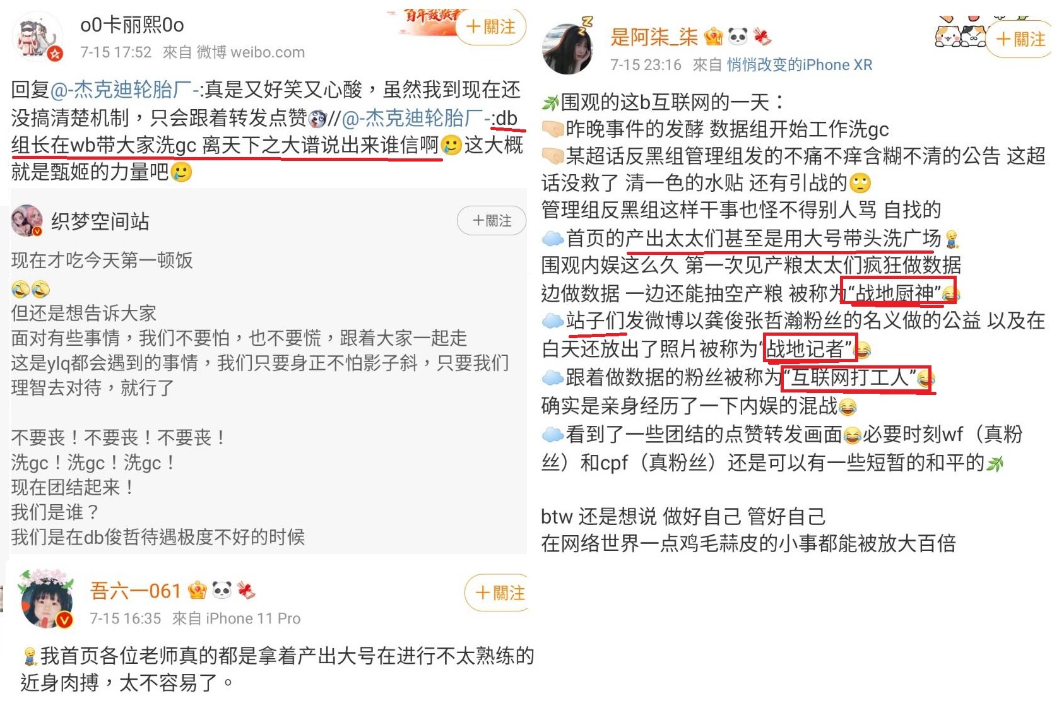Click the crown badge beside 吾六一061
This screenshot has height=708, width=1064.
click(x=198, y=591)
